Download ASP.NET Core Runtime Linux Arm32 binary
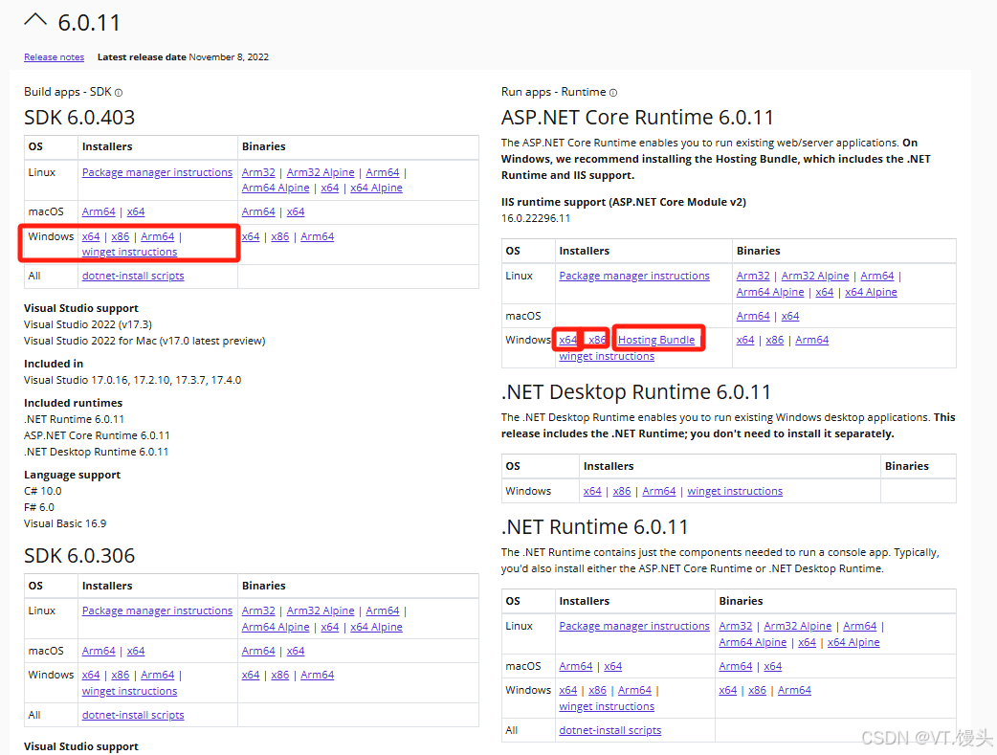Screen dimensions: 997x755 pyautogui.click(x=753, y=276)
